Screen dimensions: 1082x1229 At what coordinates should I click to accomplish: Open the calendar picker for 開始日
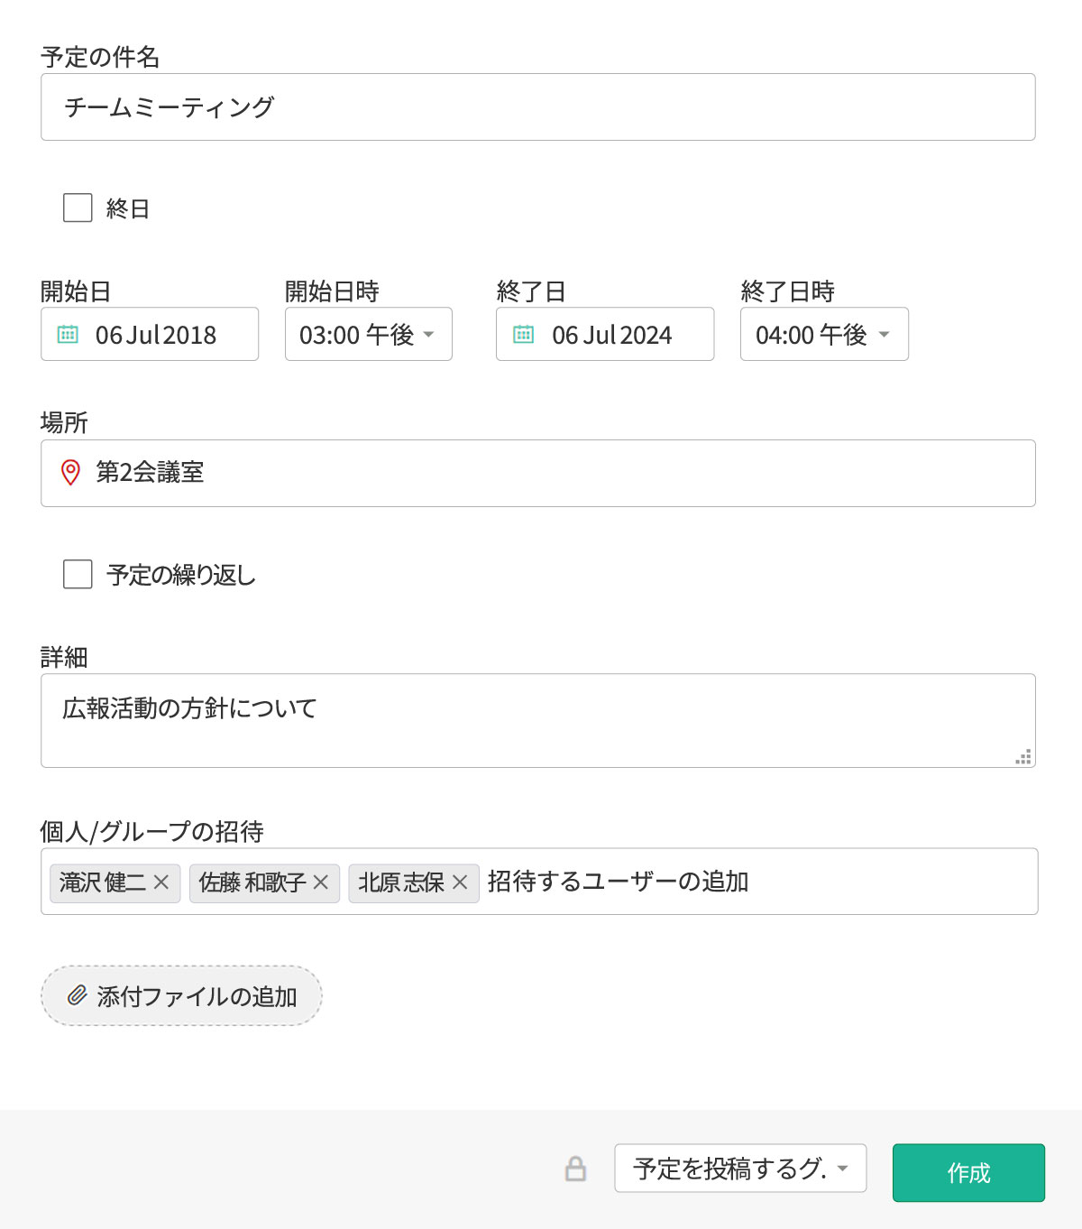[x=70, y=334]
